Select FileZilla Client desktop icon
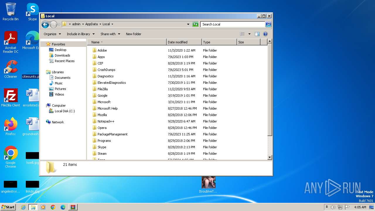This screenshot has width=375, height=211. pos(11,98)
